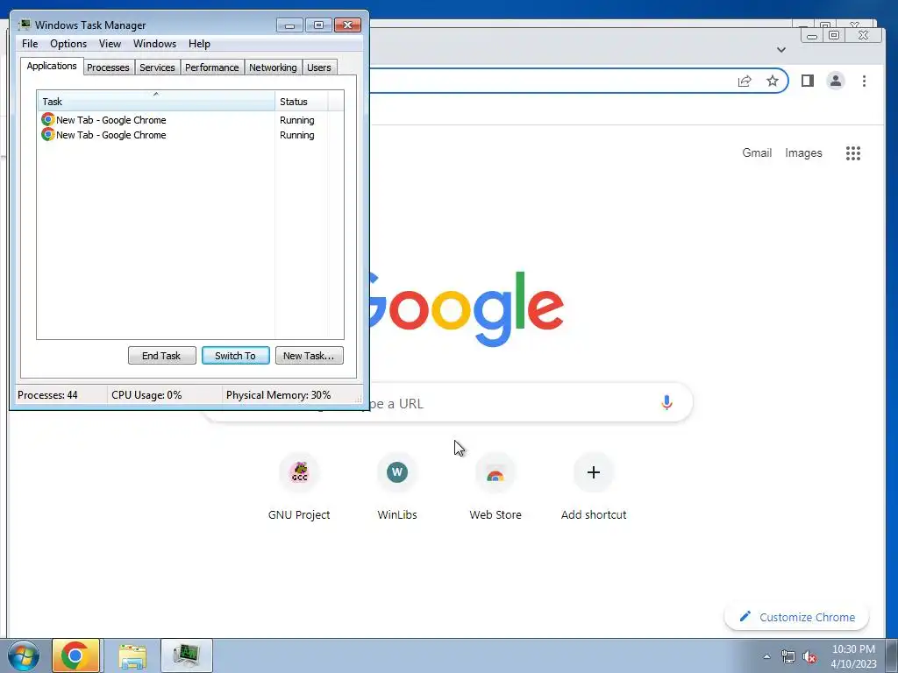Switch to the Networking tab
898x673 pixels.
pyautogui.click(x=273, y=67)
